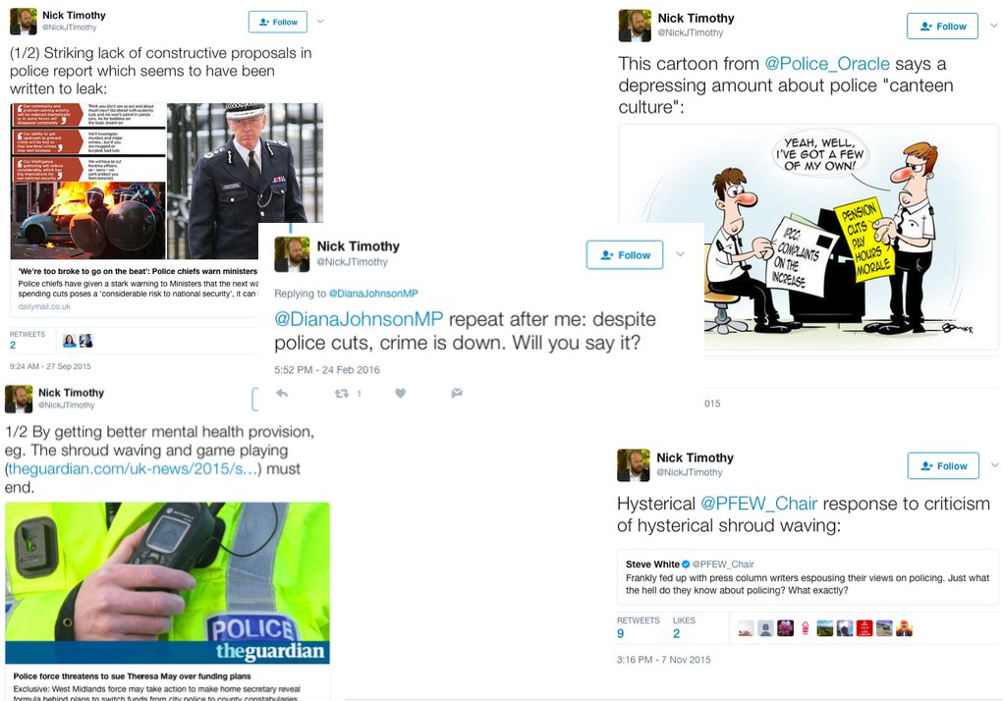Viewport: 1003px width, 701px height.
Task: Click the red retweeter avatar under the PFEW_Chair tweet
Action: [x=864, y=628]
